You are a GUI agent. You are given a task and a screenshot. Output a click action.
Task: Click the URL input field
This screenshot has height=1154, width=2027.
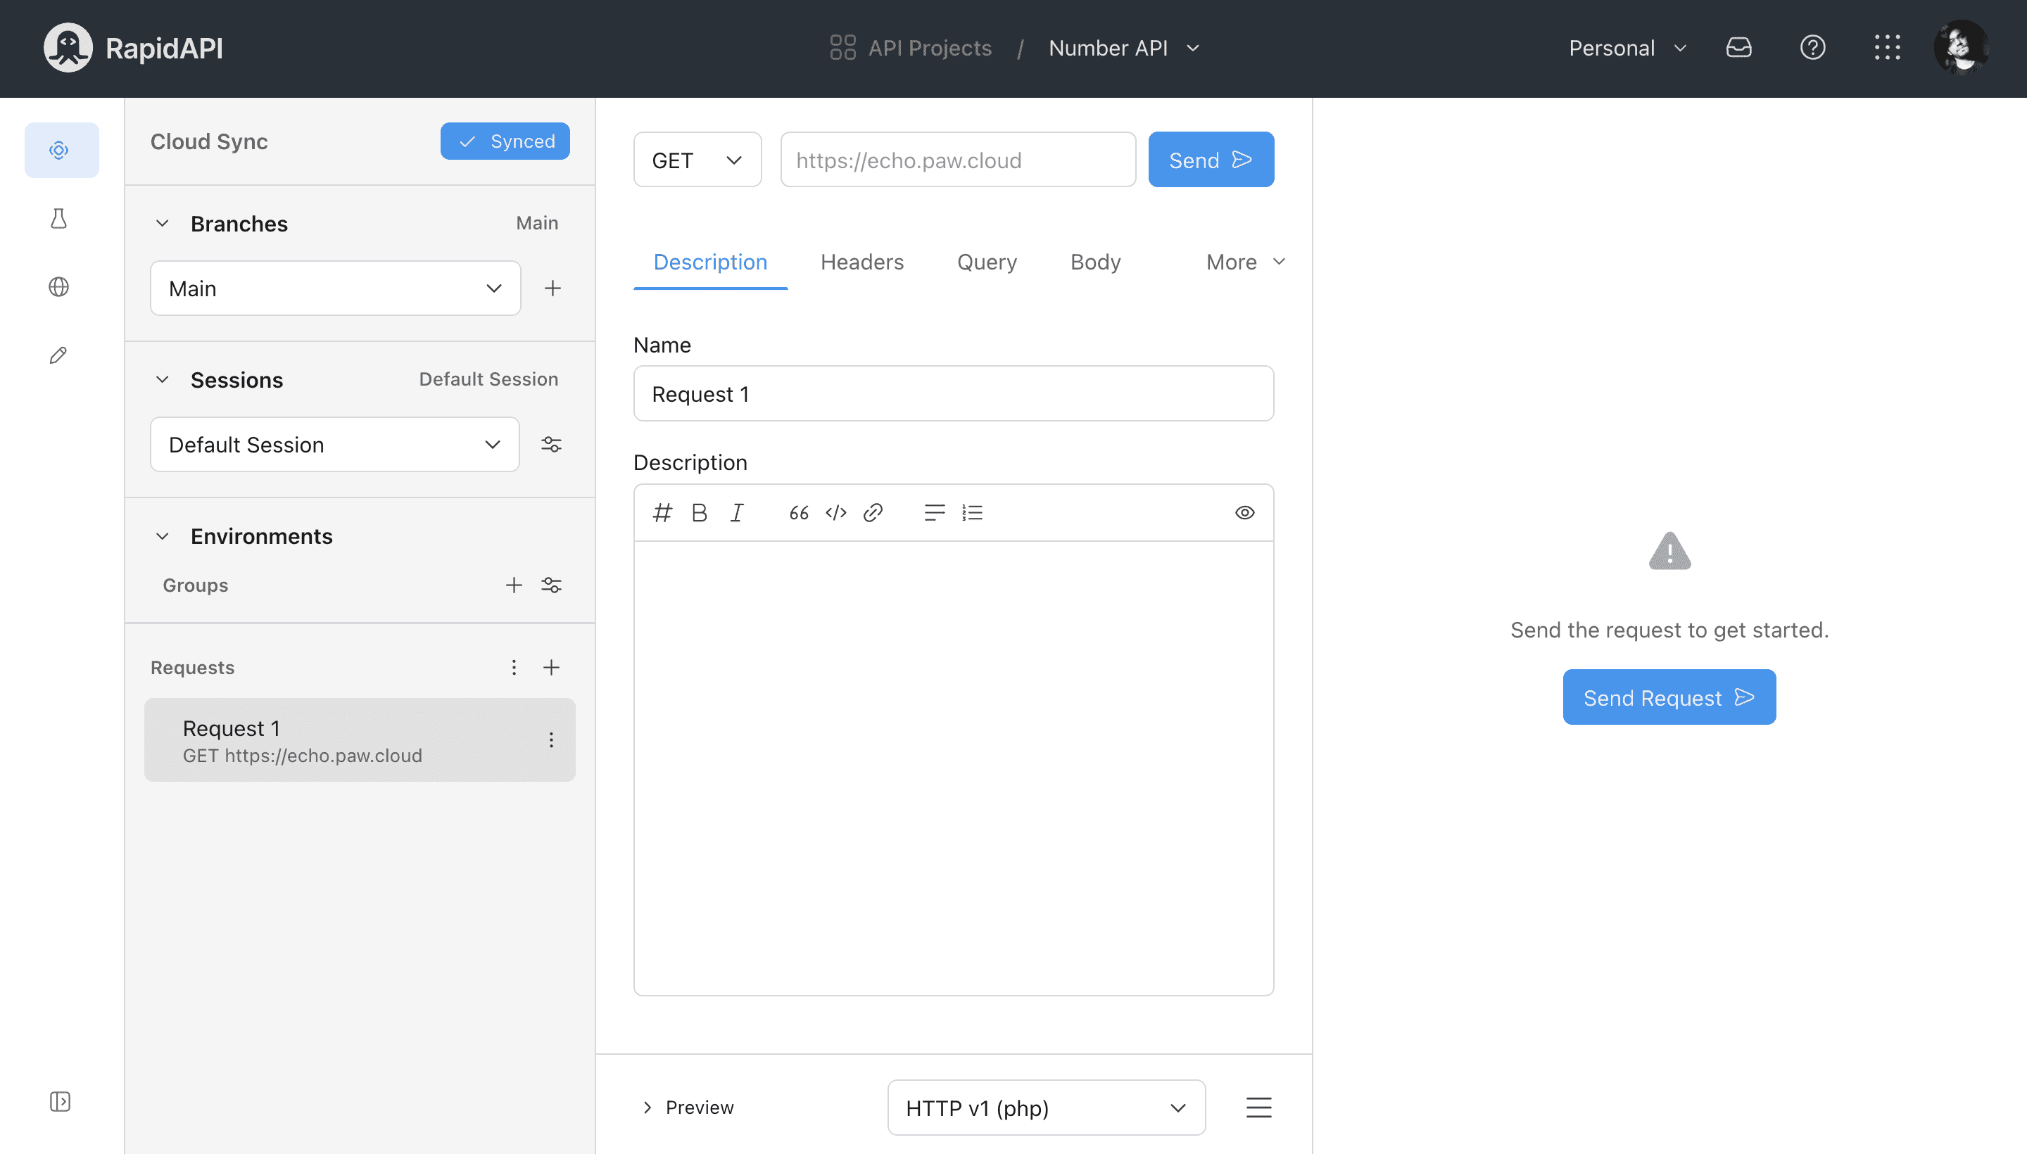(958, 160)
